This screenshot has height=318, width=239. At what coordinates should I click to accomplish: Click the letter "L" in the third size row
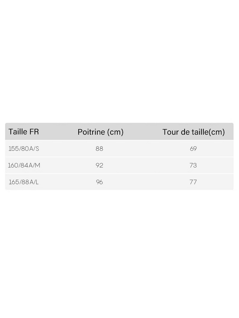[37, 182]
